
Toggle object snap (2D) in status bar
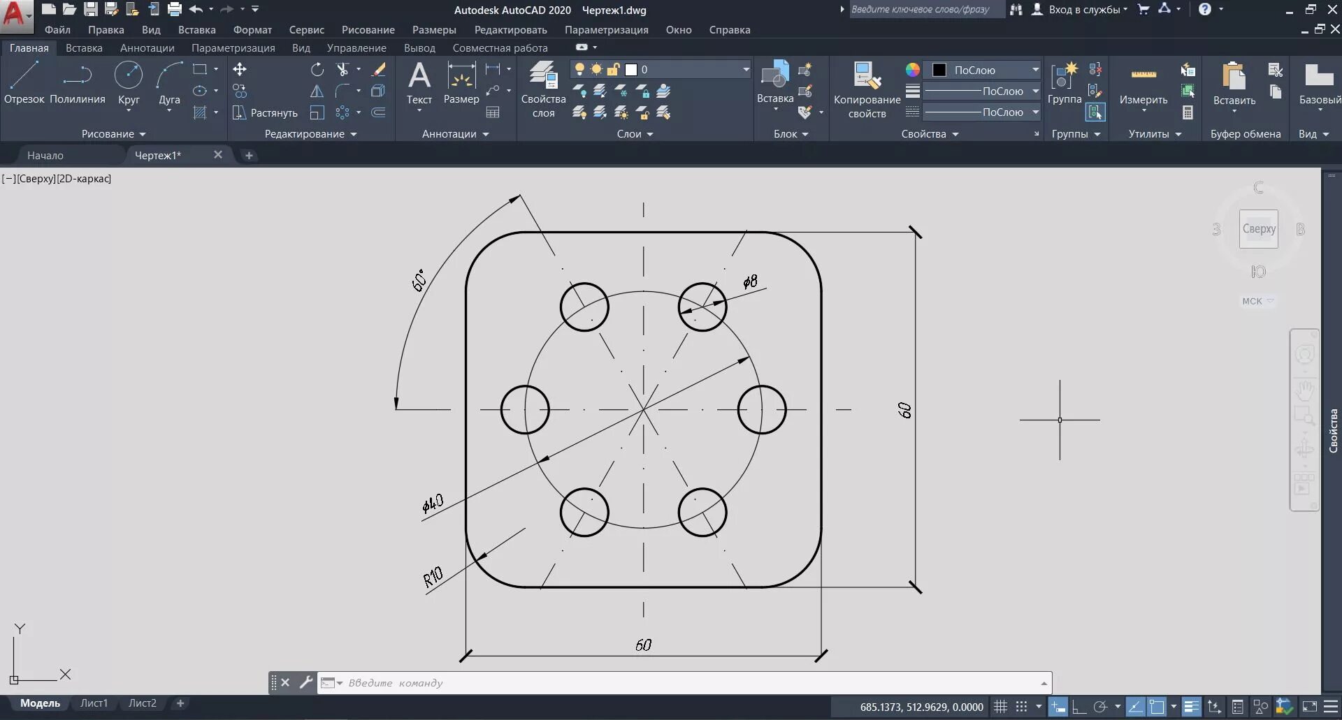(1157, 707)
